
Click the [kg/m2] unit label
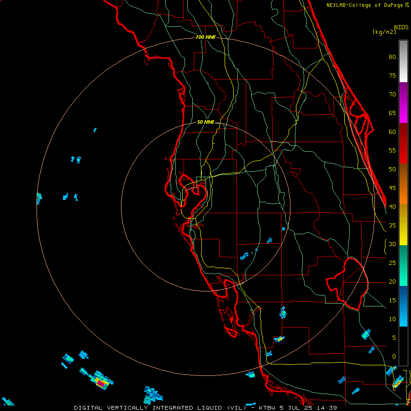click(384, 32)
